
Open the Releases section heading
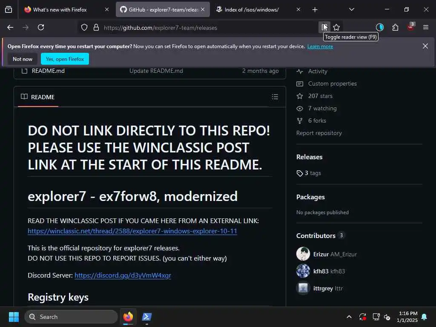pos(309,157)
